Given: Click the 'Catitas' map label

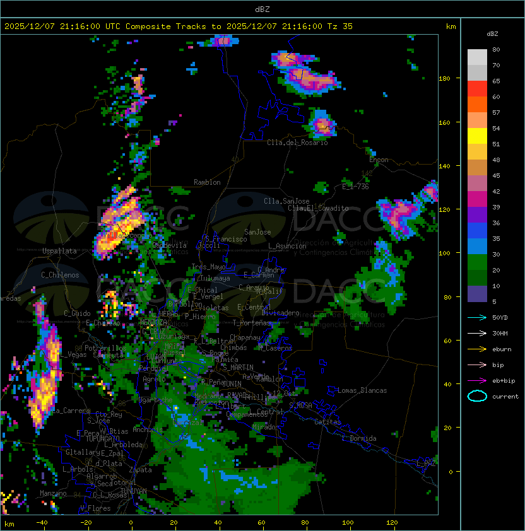Looking at the screenshot, I should [327, 422].
